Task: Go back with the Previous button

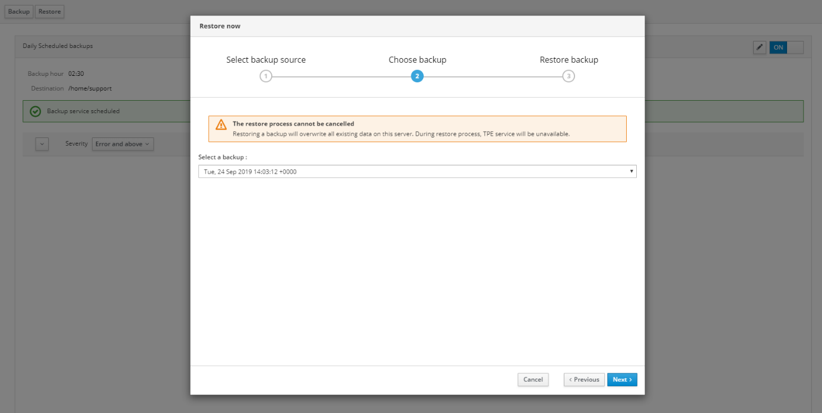Action: [x=584, y=379]
